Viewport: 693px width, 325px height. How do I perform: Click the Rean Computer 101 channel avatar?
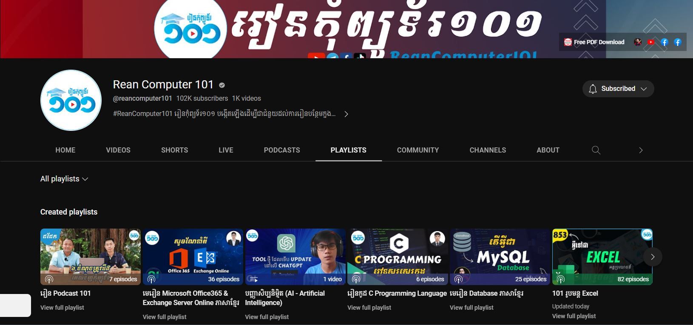point(71,100)
